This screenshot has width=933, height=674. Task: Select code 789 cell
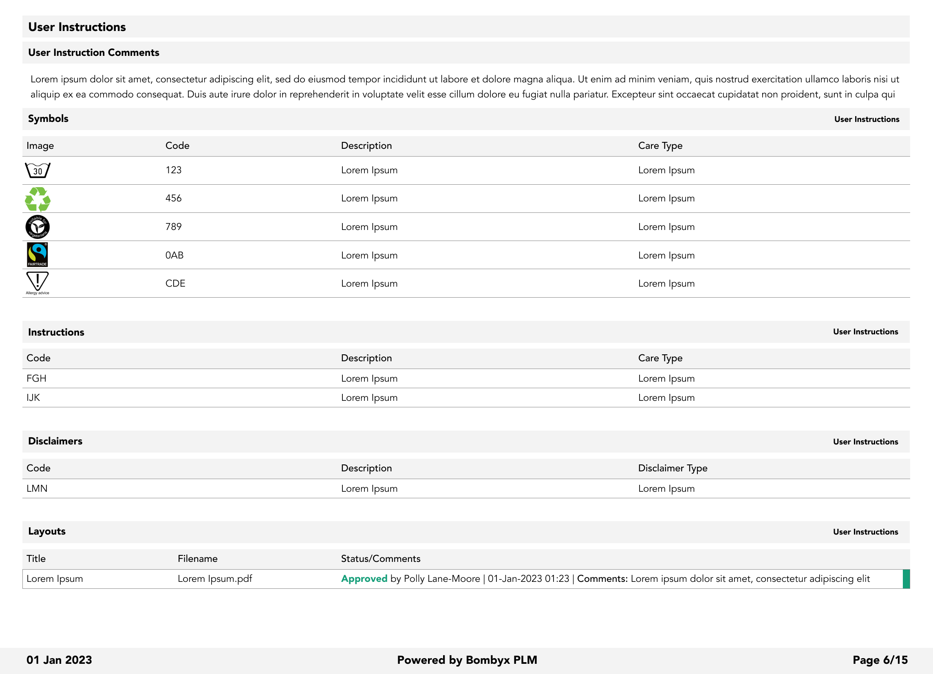[x=174, y=227]
